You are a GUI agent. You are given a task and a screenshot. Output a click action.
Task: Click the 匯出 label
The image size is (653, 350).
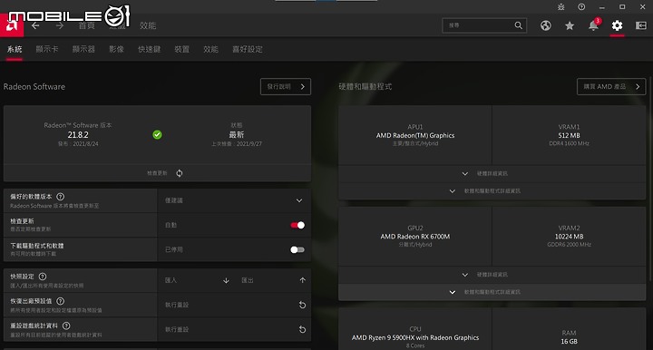click(248, 280)
